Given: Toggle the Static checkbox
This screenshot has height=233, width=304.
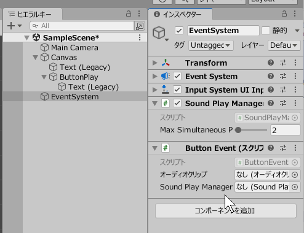Looking at the screenshot, I should tap(266, 31).
